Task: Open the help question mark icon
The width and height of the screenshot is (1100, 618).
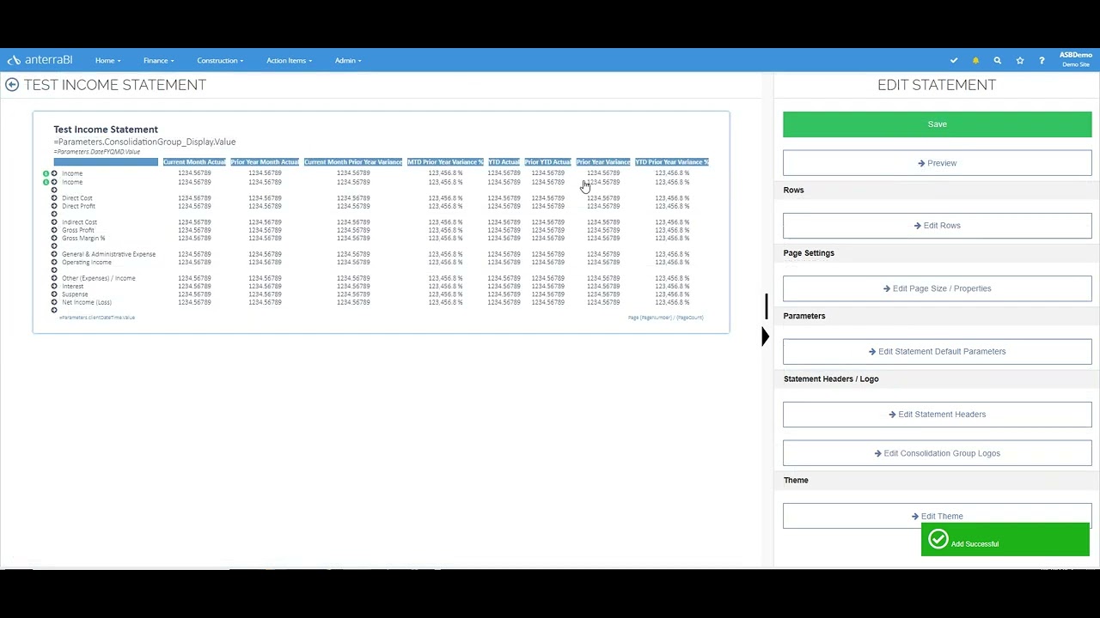Action: [x=1042, y=60]
